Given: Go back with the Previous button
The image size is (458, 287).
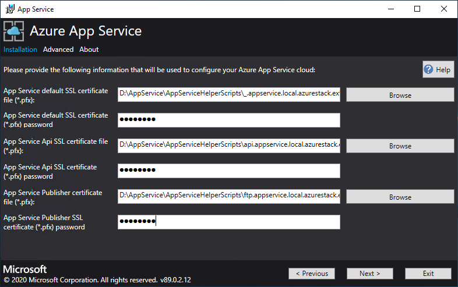Looking at the screenshot, I should click(312, 274).
